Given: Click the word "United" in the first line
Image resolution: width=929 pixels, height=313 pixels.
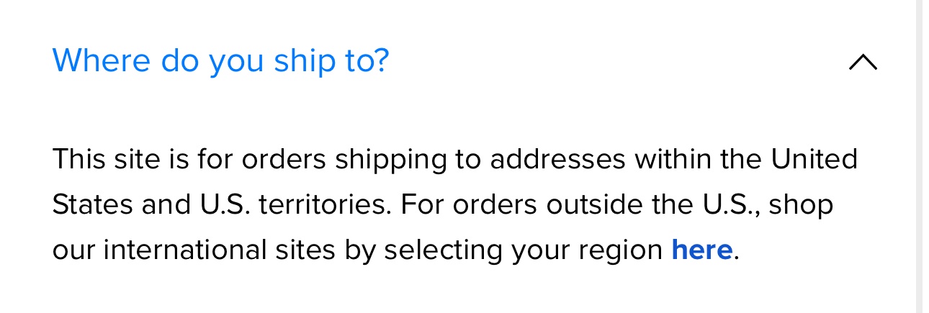Looking at the screenshot, I should 814,159.
